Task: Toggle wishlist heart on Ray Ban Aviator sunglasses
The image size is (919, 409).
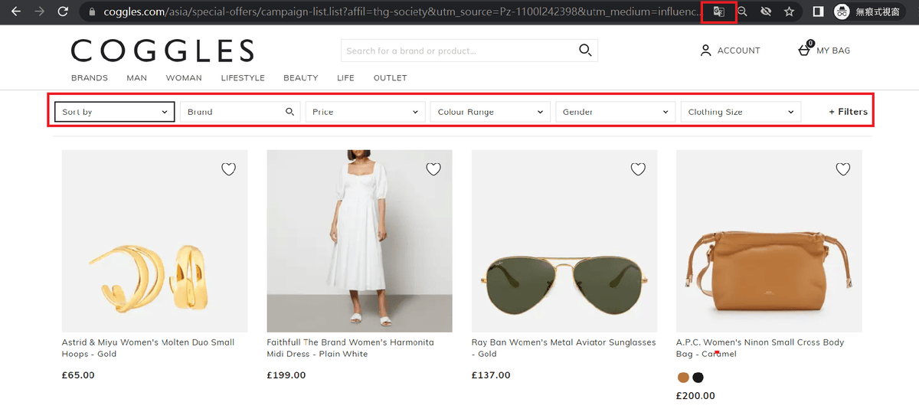Action: point(638,169)
